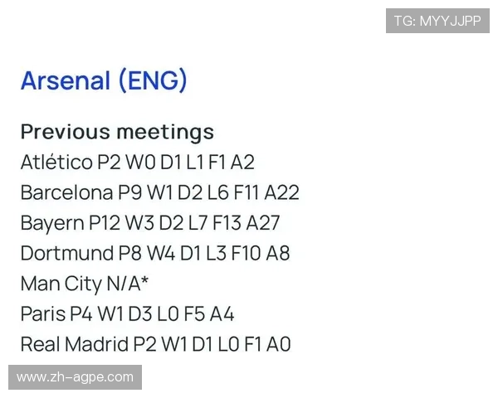Select Real Madrid's A0 value
The image size is (498, 398).
coord(278,344)
